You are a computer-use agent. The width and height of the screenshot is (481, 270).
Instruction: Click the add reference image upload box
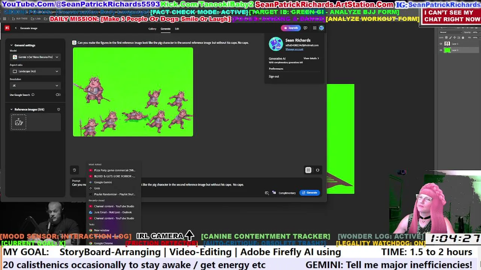pos(19,122)
